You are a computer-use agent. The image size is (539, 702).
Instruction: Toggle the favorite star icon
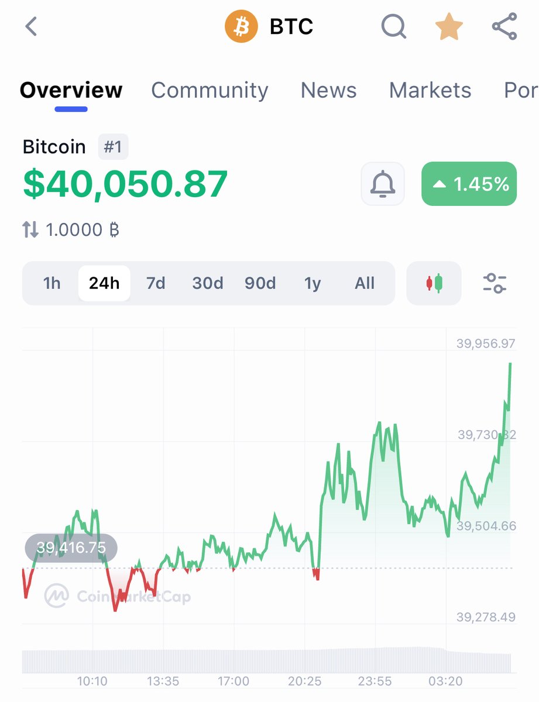449,26
